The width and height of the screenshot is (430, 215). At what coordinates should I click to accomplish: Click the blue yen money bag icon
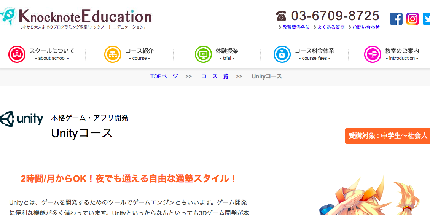coord(282,54)
